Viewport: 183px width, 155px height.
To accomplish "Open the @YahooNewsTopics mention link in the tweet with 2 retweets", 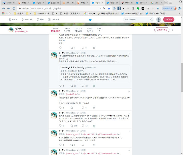I will click(107, 134).
